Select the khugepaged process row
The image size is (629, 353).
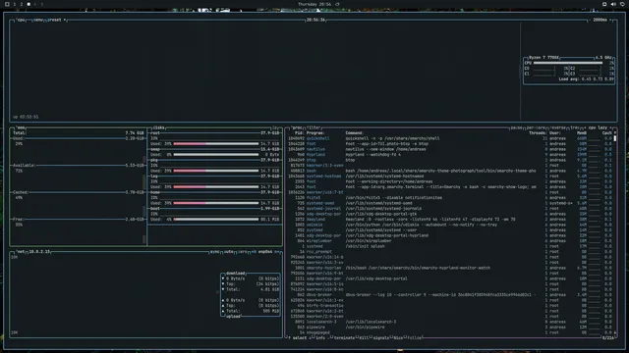coord(449,332)
